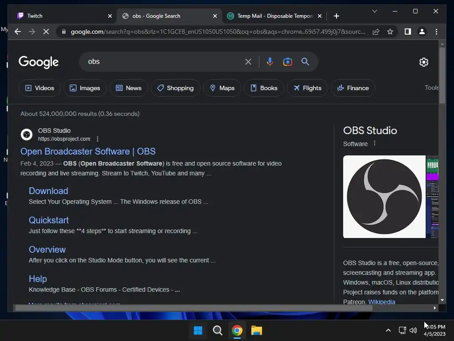Open the lock icon site information
Screen dimensions: 454x341
pos(64,32)
